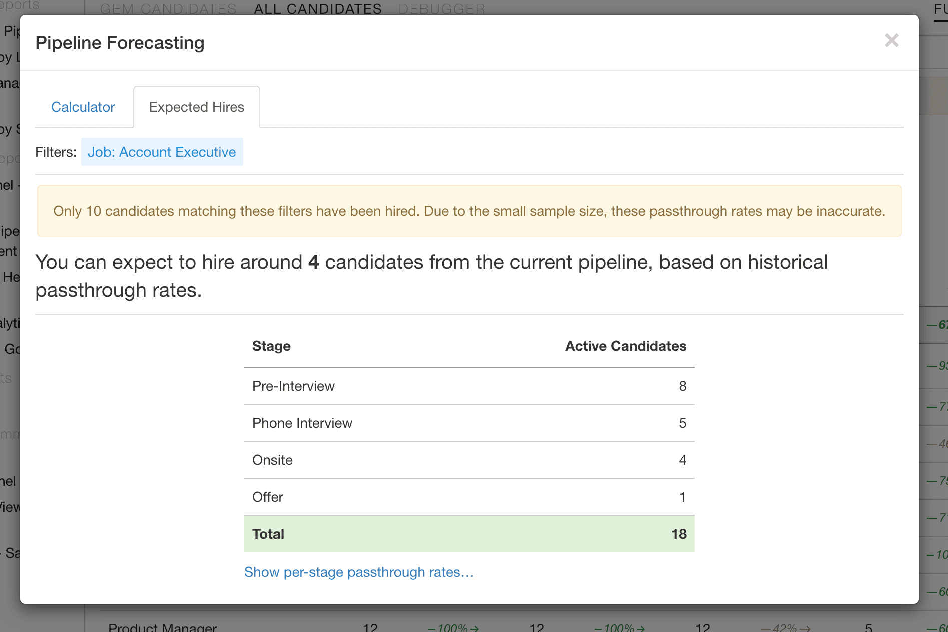Click the Job: Account Executive filter chip
The height and width of the screenshot is (632, 948).
click(162, 152)
